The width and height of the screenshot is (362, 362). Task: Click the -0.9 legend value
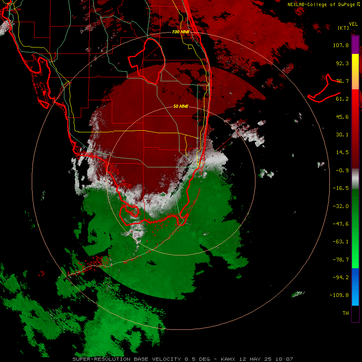coord(342,171)
